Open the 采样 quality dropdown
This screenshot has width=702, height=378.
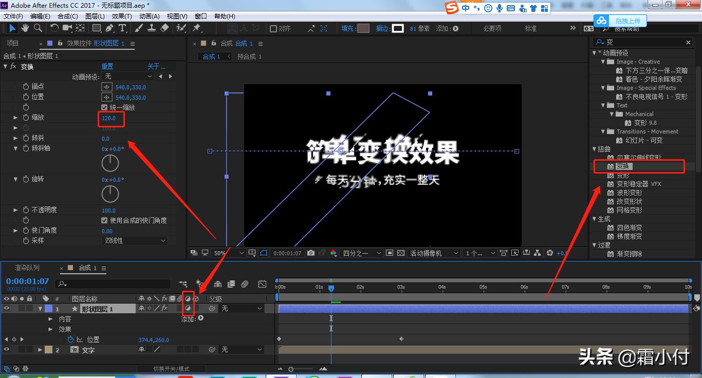(x=134, y=240)
